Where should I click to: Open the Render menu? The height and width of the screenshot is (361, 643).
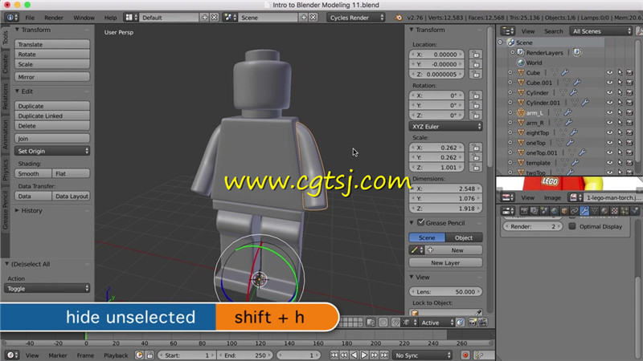tap(54, 18)
